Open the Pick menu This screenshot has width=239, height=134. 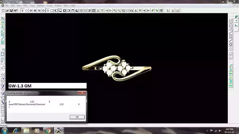pyautogui.click(x=25, y=6)
